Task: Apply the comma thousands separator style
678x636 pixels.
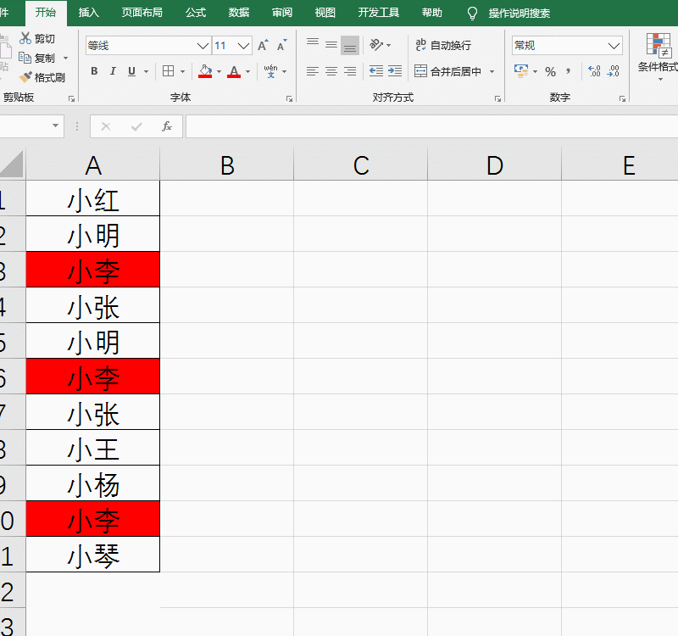Action: click(x=568, y=71)
